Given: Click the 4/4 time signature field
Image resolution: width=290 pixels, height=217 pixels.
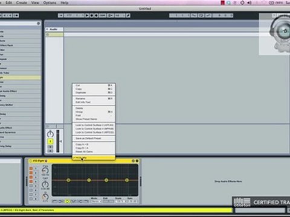Looking at the screenshot, I should 7,16.
